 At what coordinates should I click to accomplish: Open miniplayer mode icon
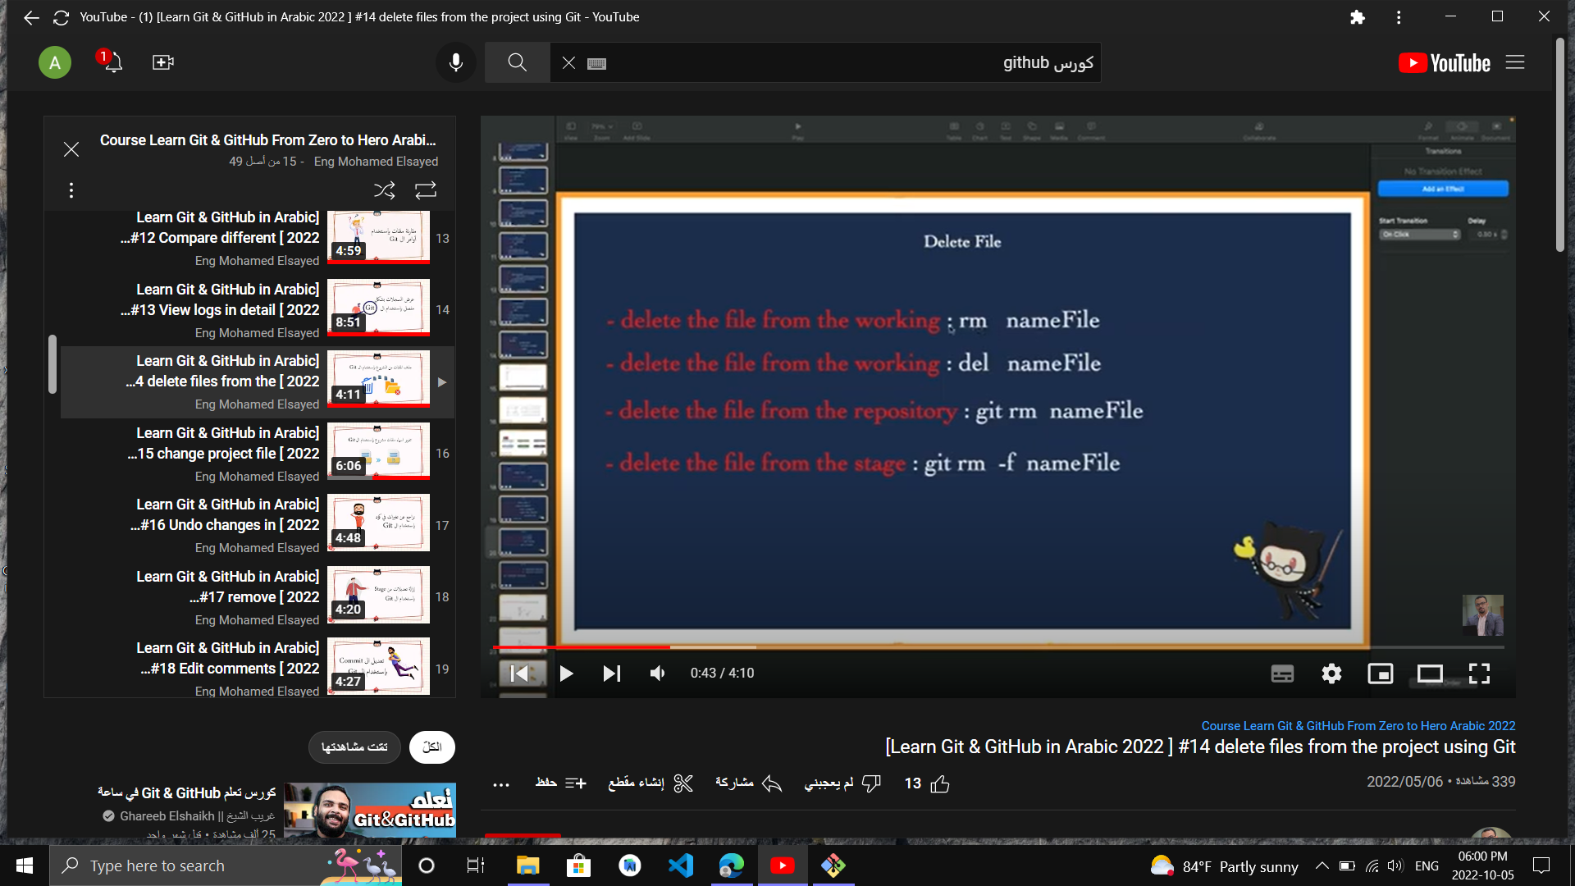coord(1381,674)
